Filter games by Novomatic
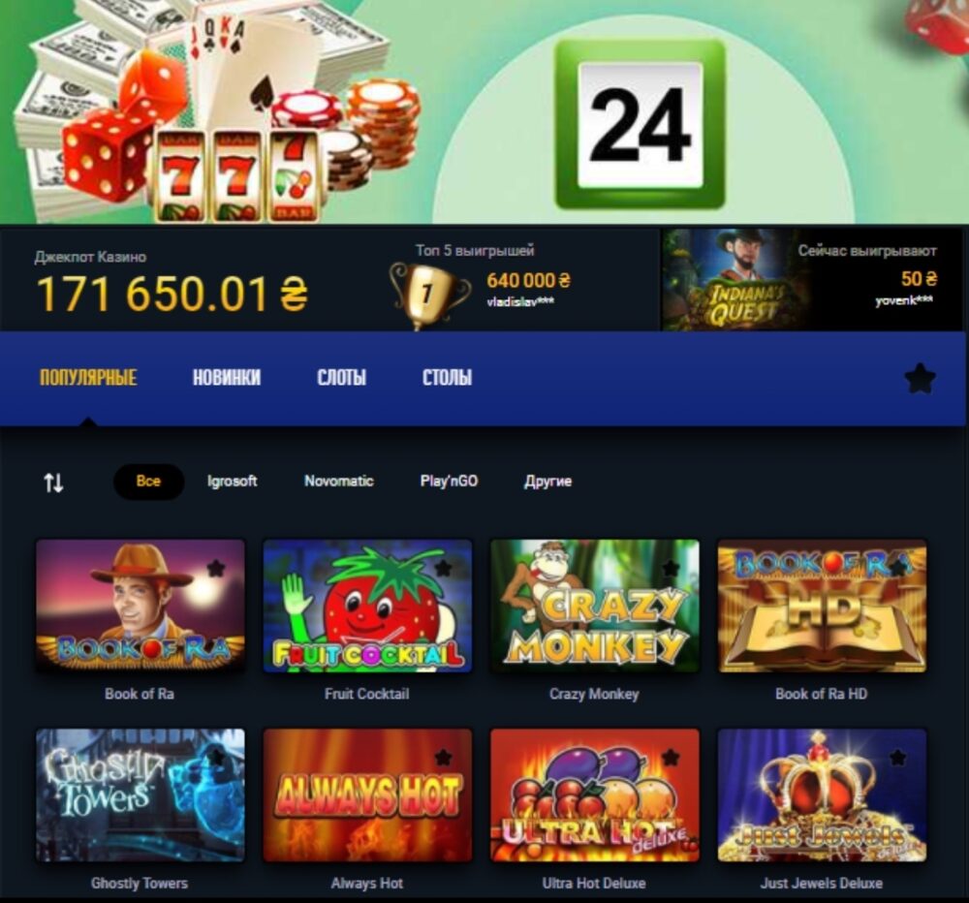The width and height of the screenshot is (969, 903). click(x=338, y=481)
